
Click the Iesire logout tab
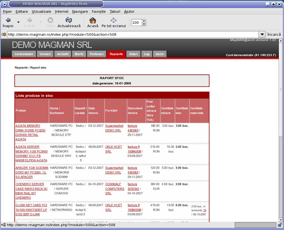(160, 54)
